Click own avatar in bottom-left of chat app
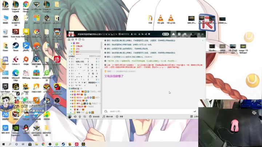 70,116
